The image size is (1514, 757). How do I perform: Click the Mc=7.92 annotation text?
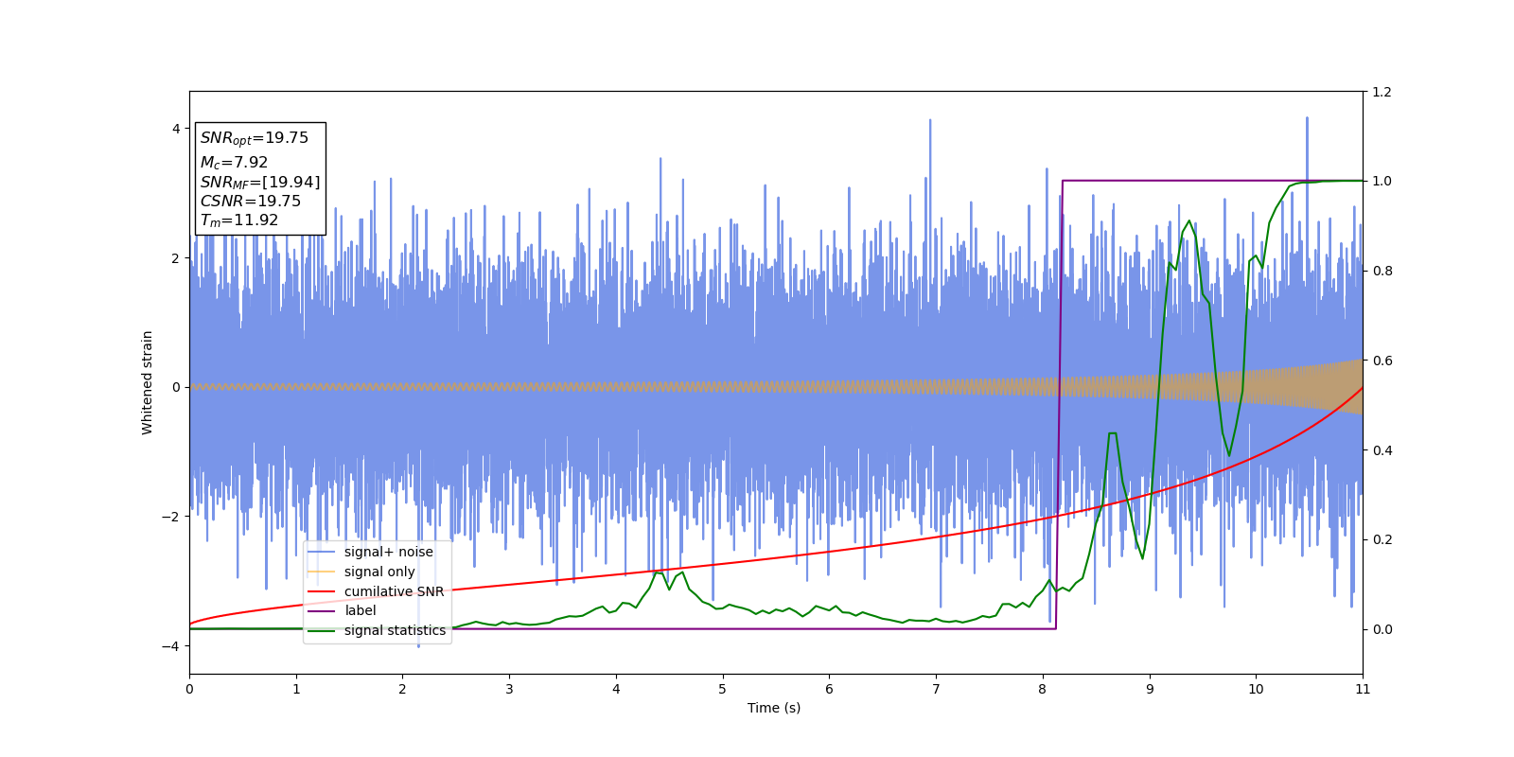coord(234,163)
